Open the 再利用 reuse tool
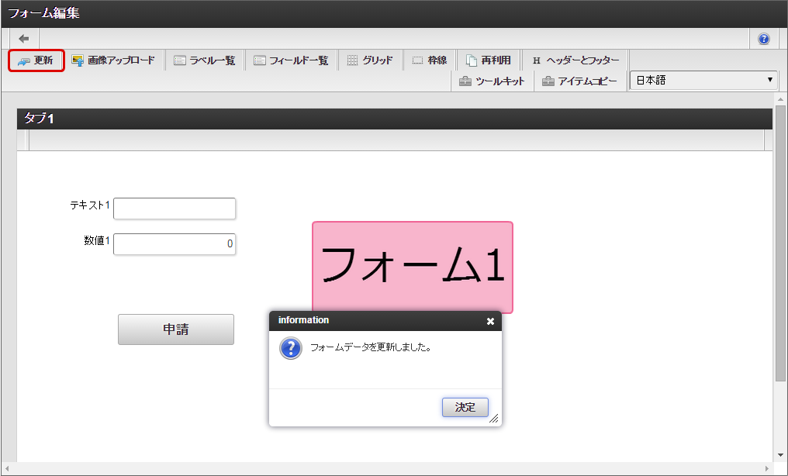788x476 pixels. (489, 60)
